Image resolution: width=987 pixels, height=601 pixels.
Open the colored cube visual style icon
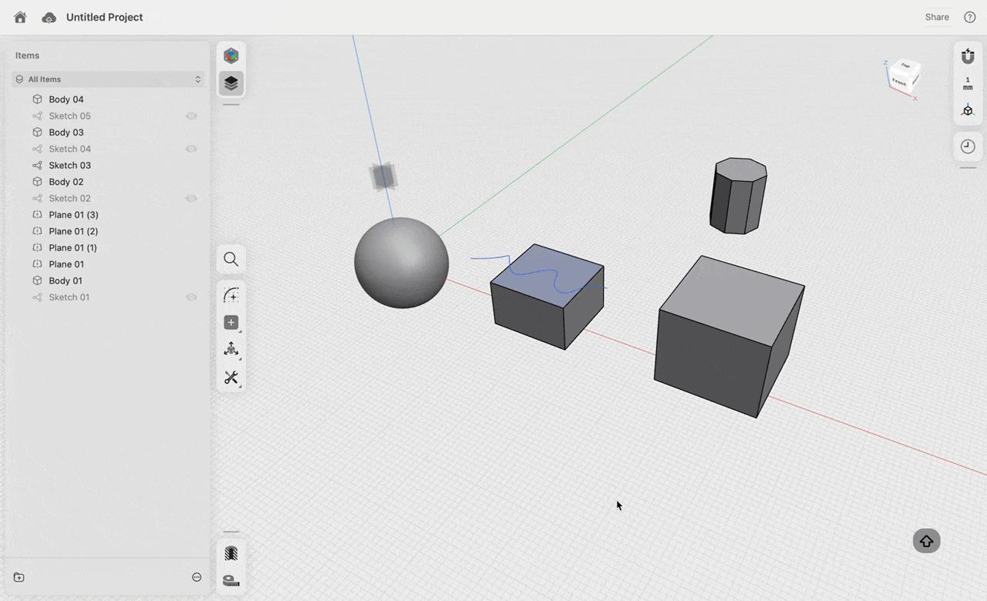231,55
